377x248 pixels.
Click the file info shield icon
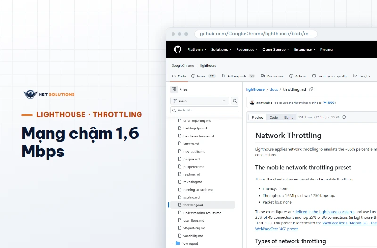point(344,117)
